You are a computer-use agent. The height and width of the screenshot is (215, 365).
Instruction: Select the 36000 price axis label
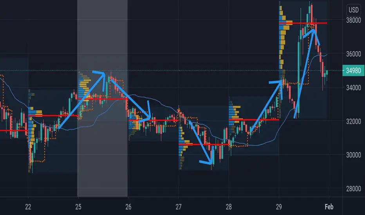353,54
